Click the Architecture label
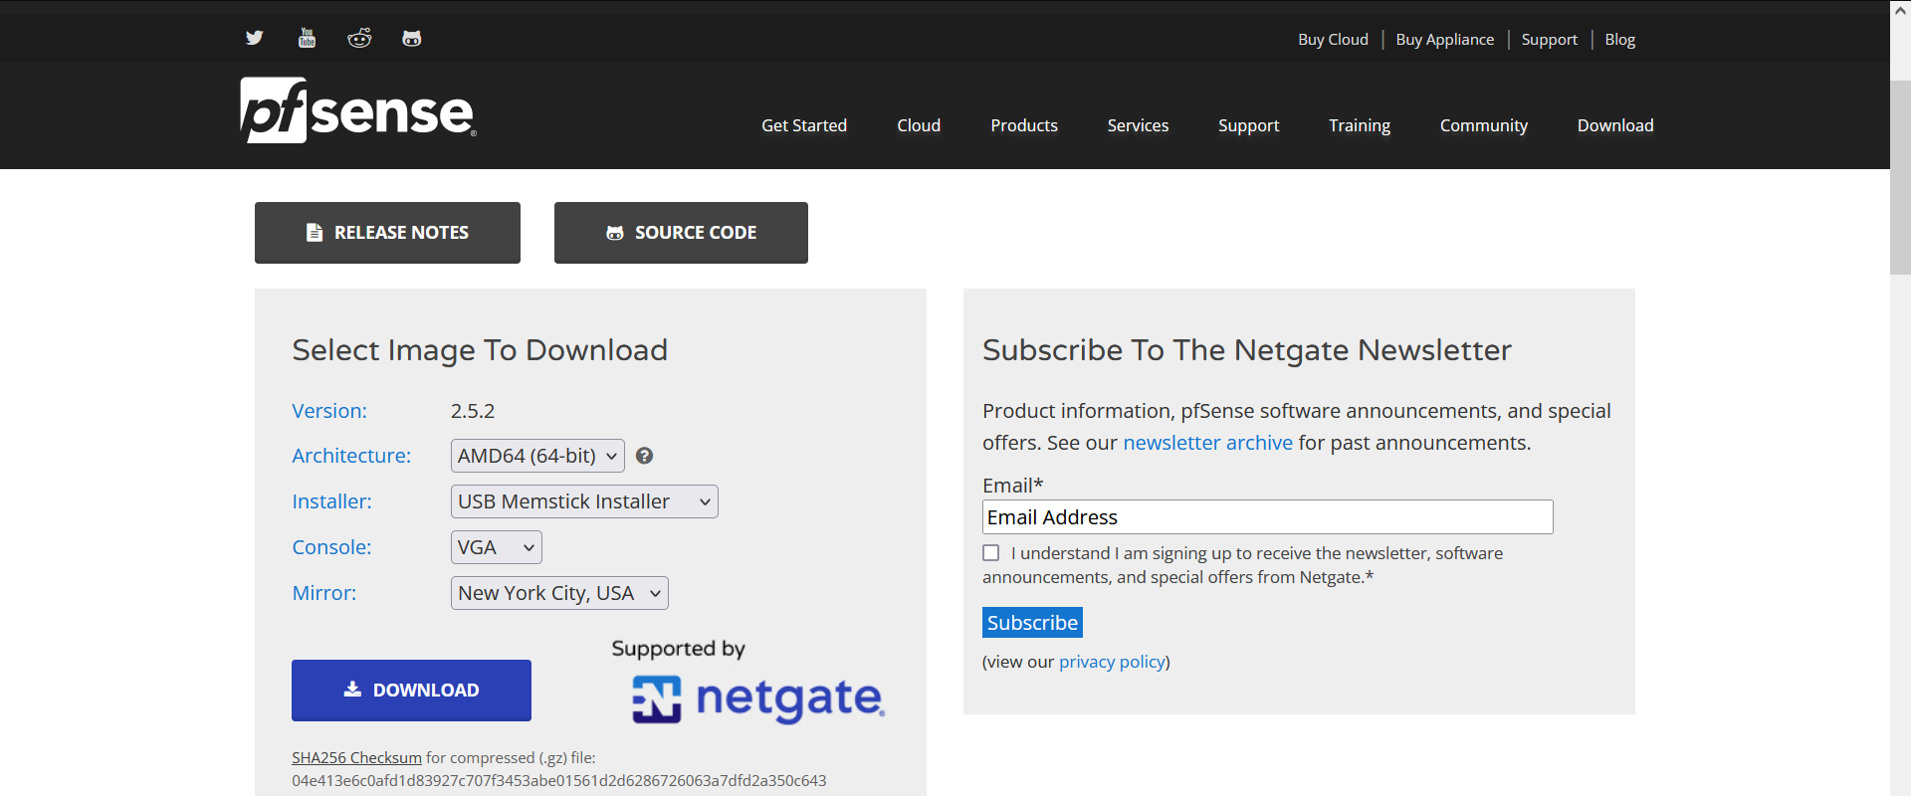This screenshot has height=796, width=1911. tap(351, 456)
